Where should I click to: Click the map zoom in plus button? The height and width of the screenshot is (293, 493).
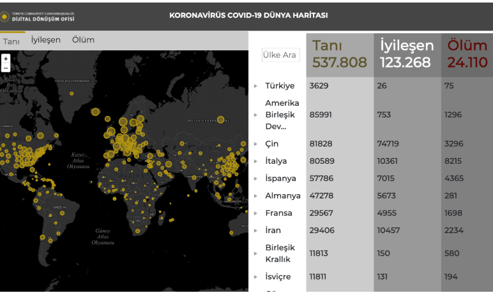click(6, 59)
